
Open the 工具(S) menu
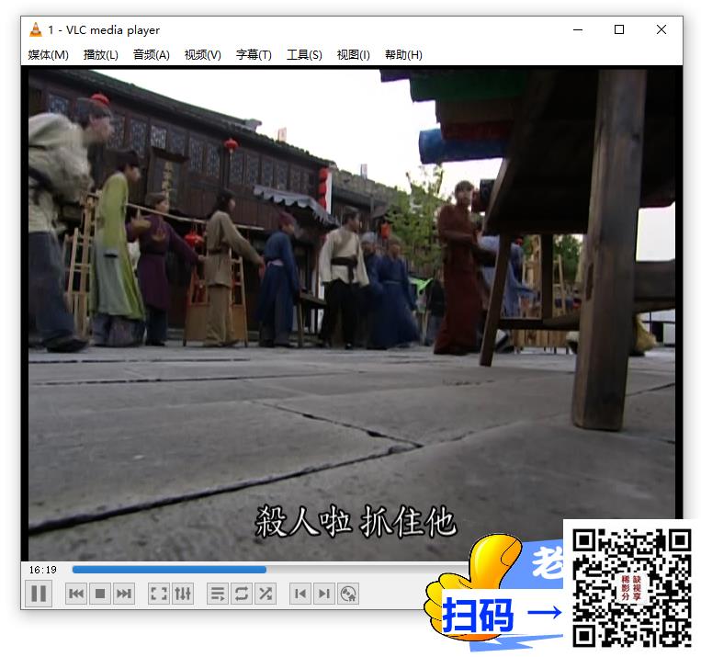tap(304, 54)
